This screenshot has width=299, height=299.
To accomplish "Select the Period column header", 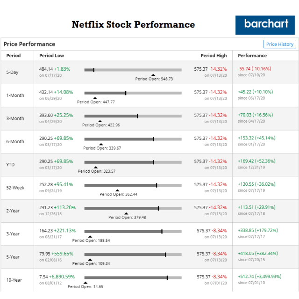I will (x=14, y=56).
